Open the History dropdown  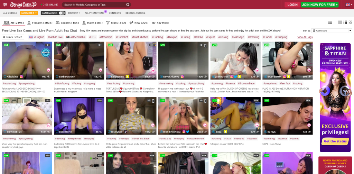pos(74,13)
